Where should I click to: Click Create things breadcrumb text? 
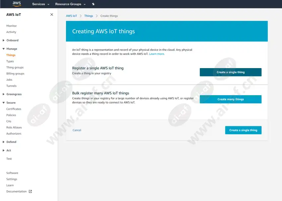(109, 16)
